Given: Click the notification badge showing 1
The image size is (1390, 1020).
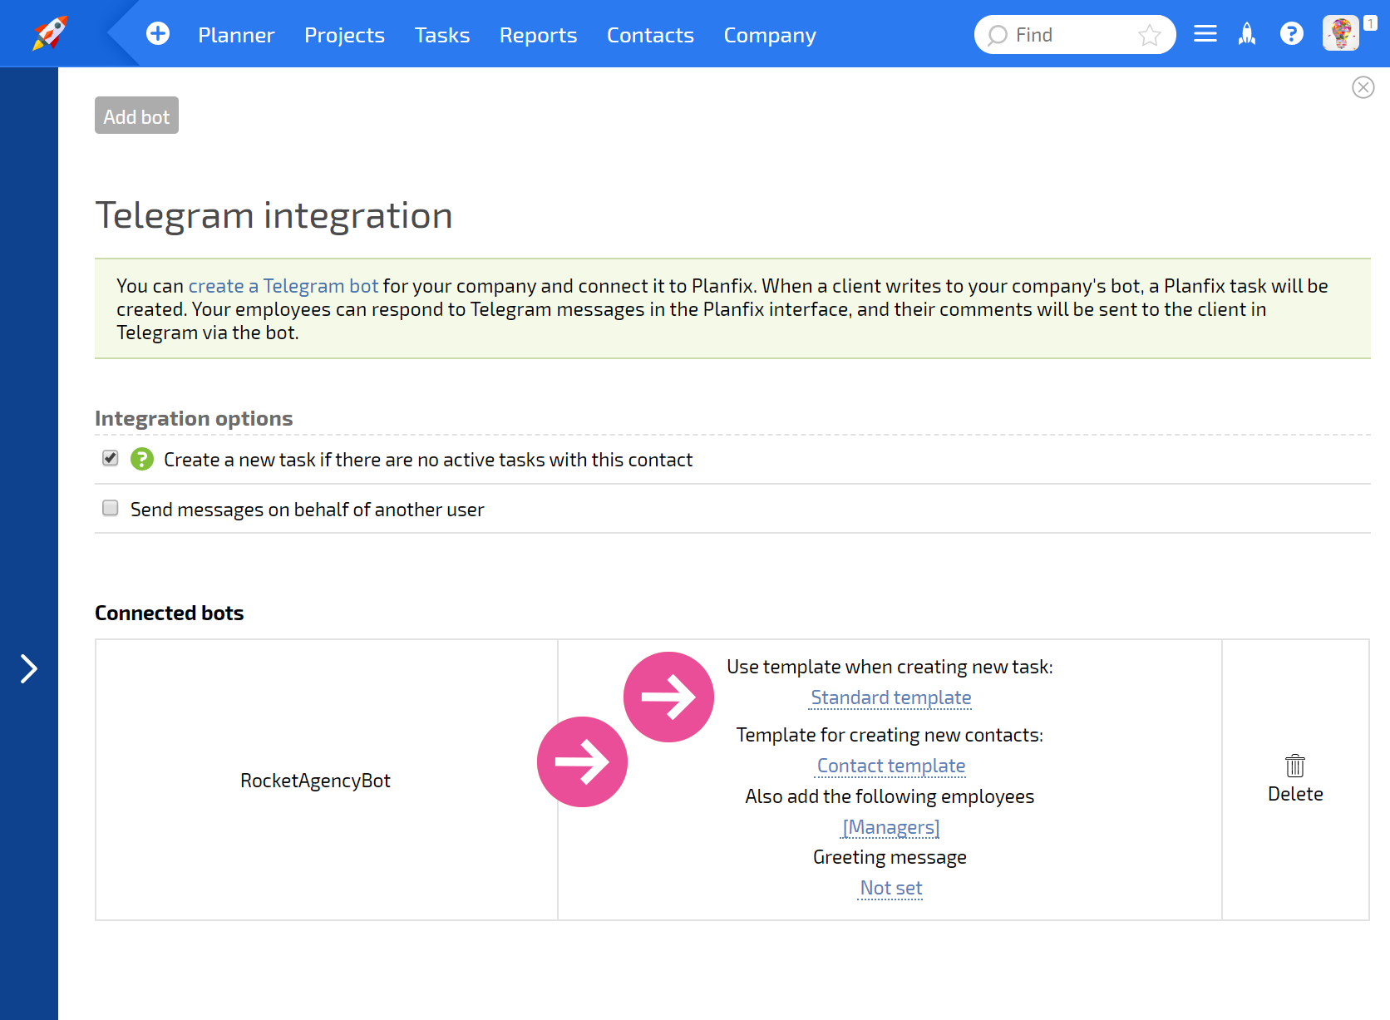Looking at the screenshot, I should tap(1370, 24).
